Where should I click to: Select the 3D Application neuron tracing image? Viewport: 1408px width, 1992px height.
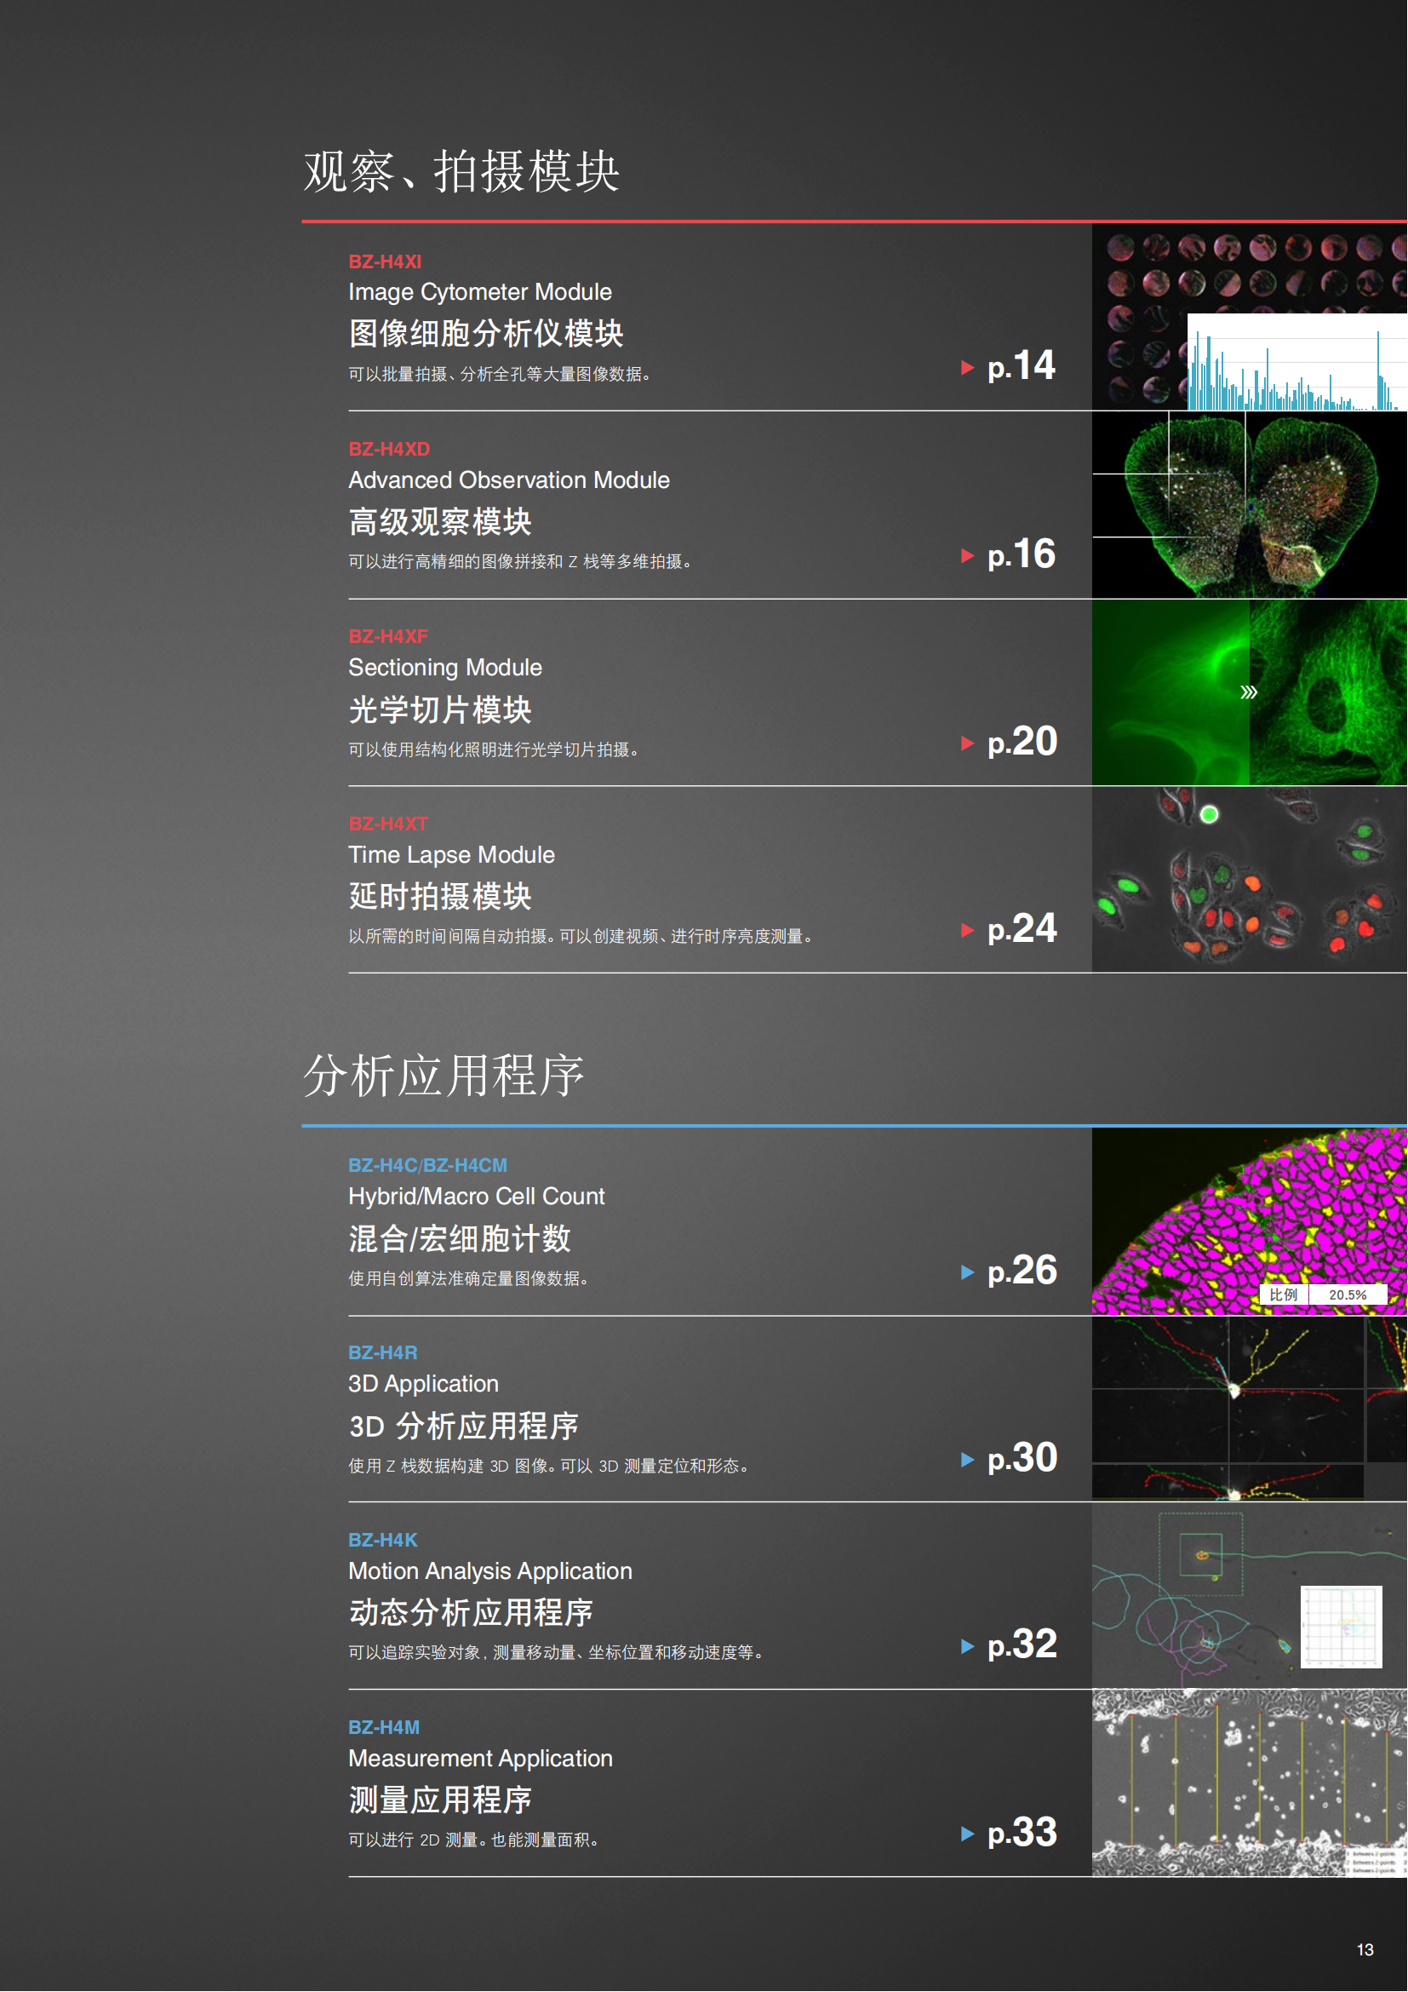pyautogui.click(x=1250, y=1409)
